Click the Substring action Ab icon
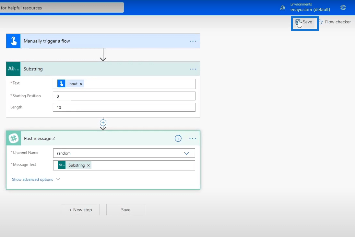Screen dimensions: 355x237 (x=13, y=69)
